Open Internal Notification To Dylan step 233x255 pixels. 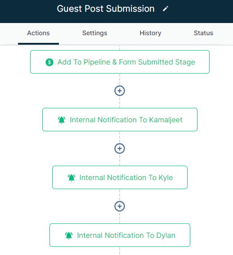coord(120,235)
